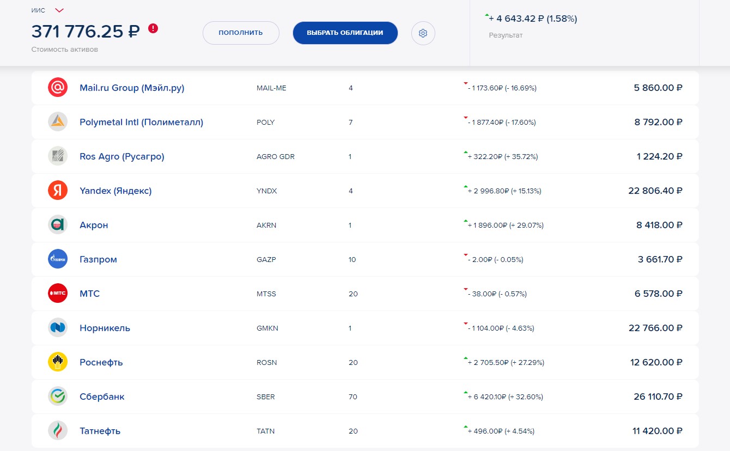Click the ВЫБРАТЬ ОБЛИГАЦИИ button
730x451 pixels.
click(x=345, y=33)
